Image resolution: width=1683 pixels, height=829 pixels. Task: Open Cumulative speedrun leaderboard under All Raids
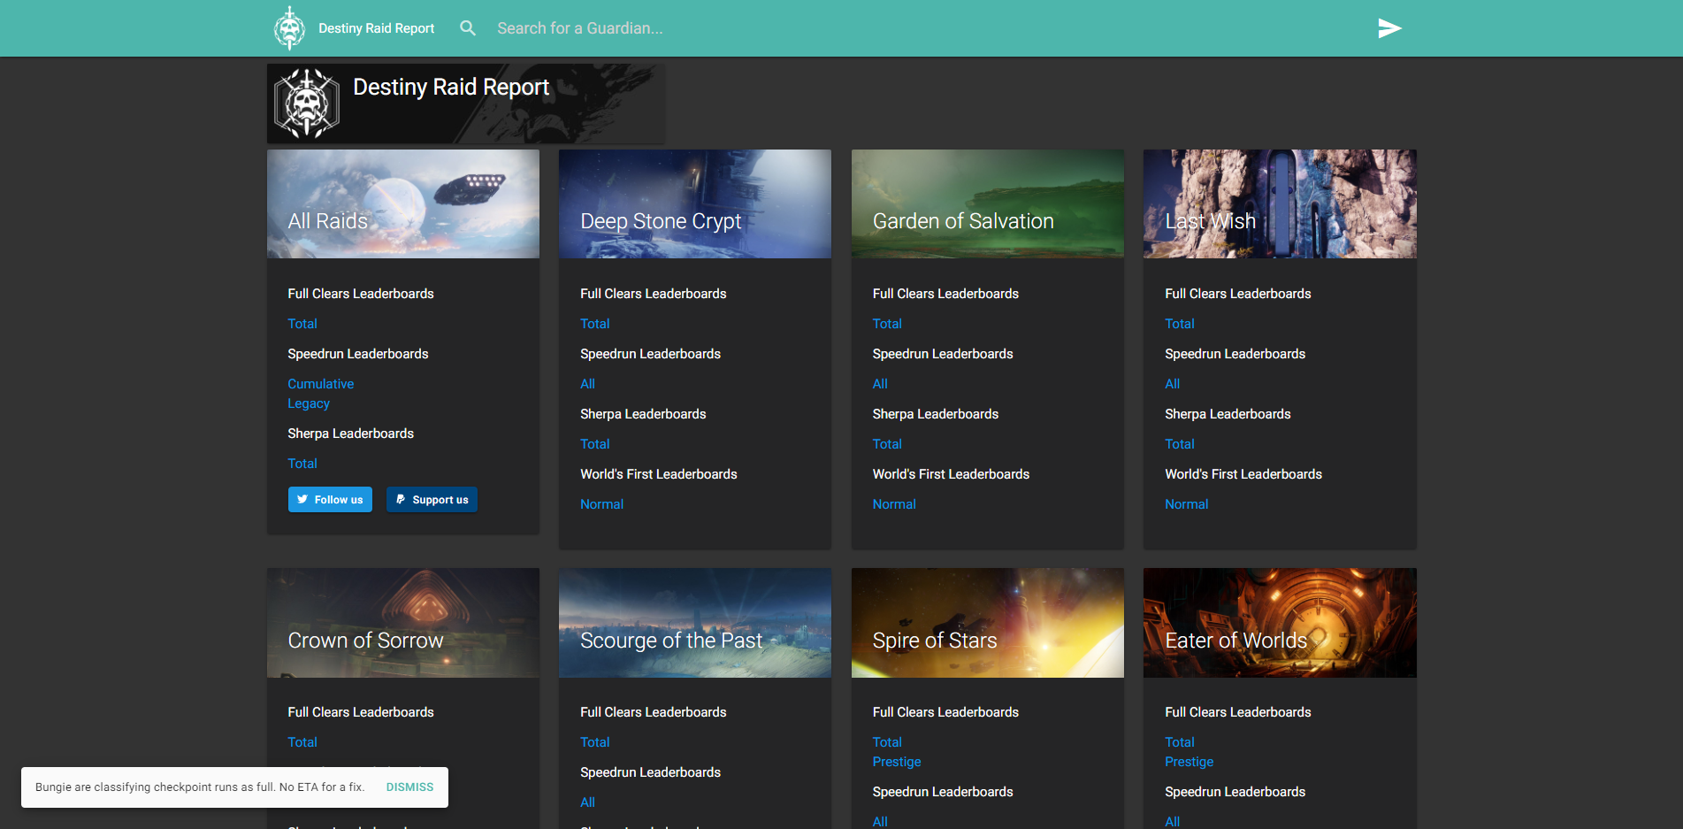click(320, 384)
